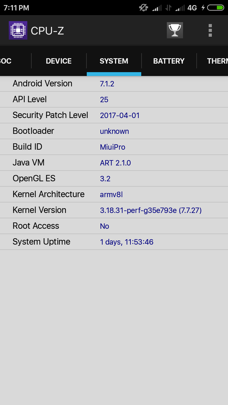228x405 pixels.
Task: Select the armv8l architecture value
Action: pyautogui.click(x=111, y=195)
